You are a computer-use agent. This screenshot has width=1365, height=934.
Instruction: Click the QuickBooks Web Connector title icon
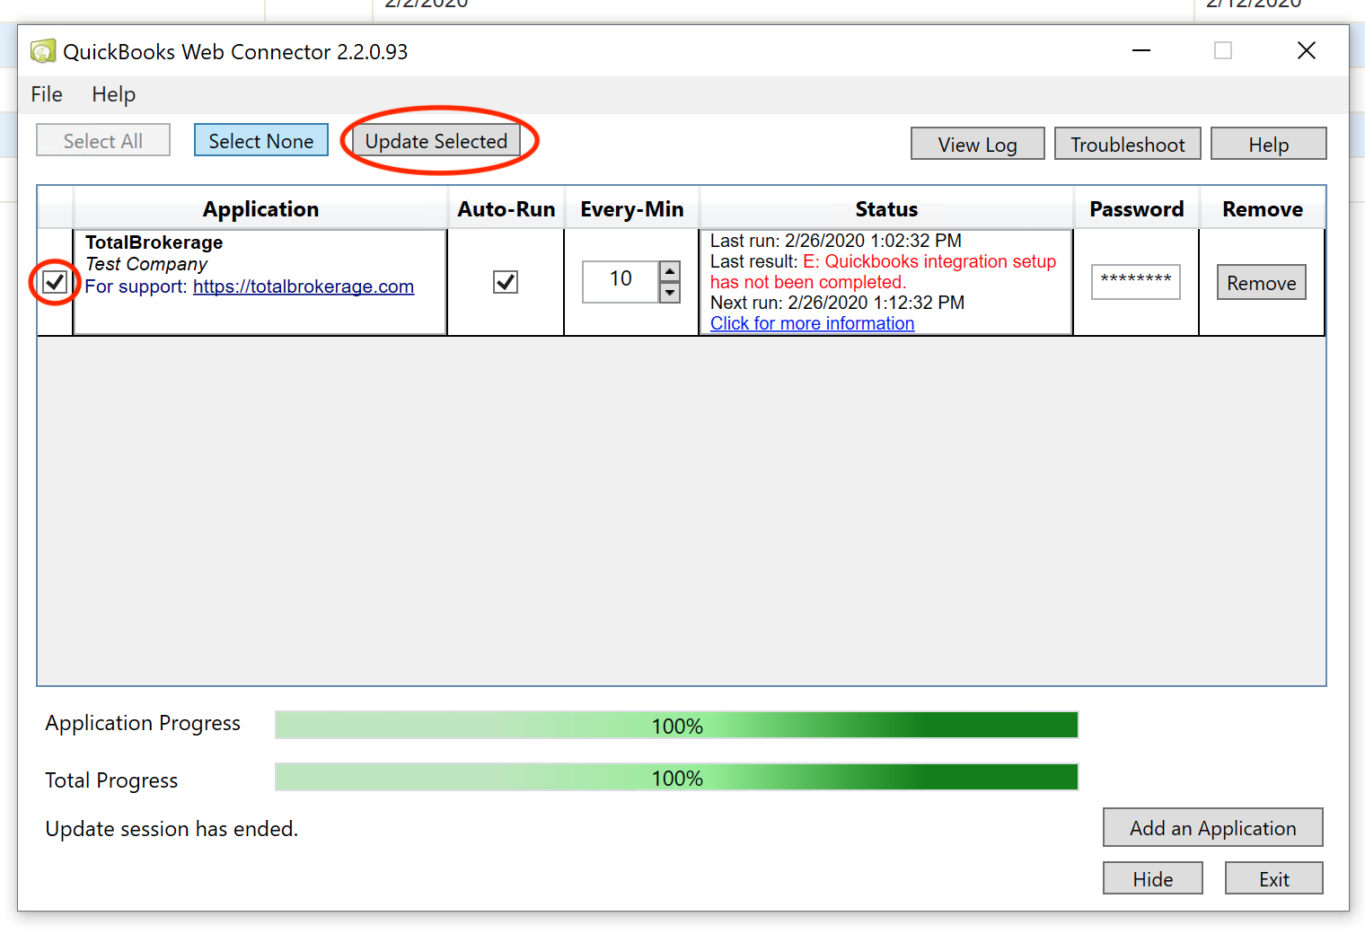pyautogui.click(x=42, y=51)
